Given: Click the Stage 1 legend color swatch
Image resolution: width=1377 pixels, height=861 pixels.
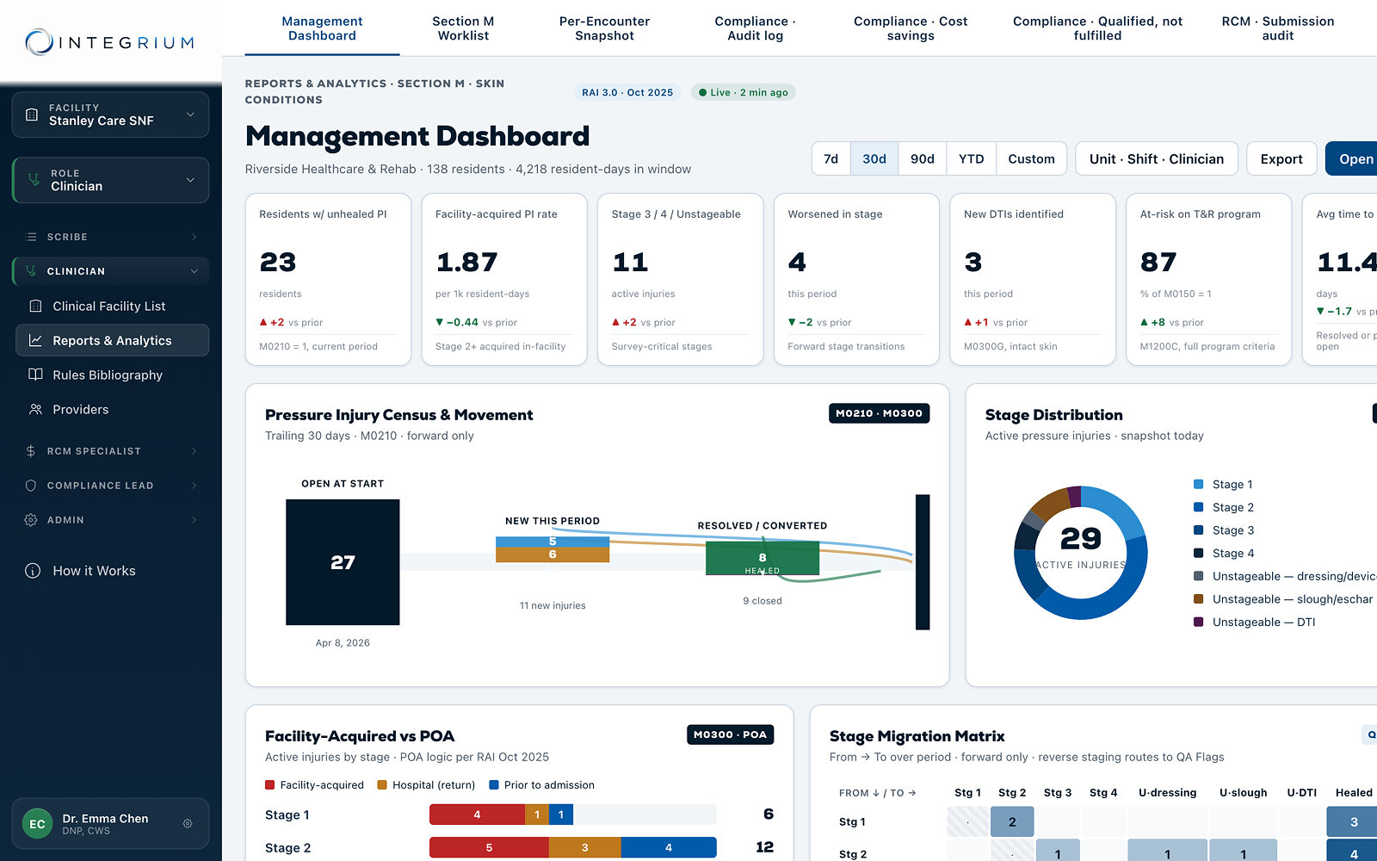Looking at the screenshot, I should (1198, 484).
